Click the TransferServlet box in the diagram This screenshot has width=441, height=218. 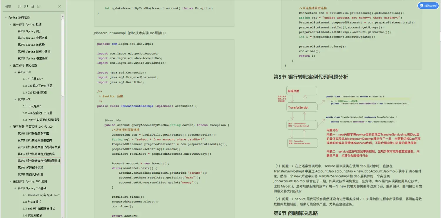tap(302, 107)
